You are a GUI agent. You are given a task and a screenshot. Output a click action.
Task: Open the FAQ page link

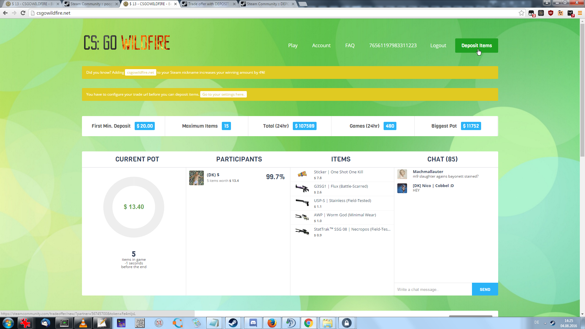[x=350, y=45]
